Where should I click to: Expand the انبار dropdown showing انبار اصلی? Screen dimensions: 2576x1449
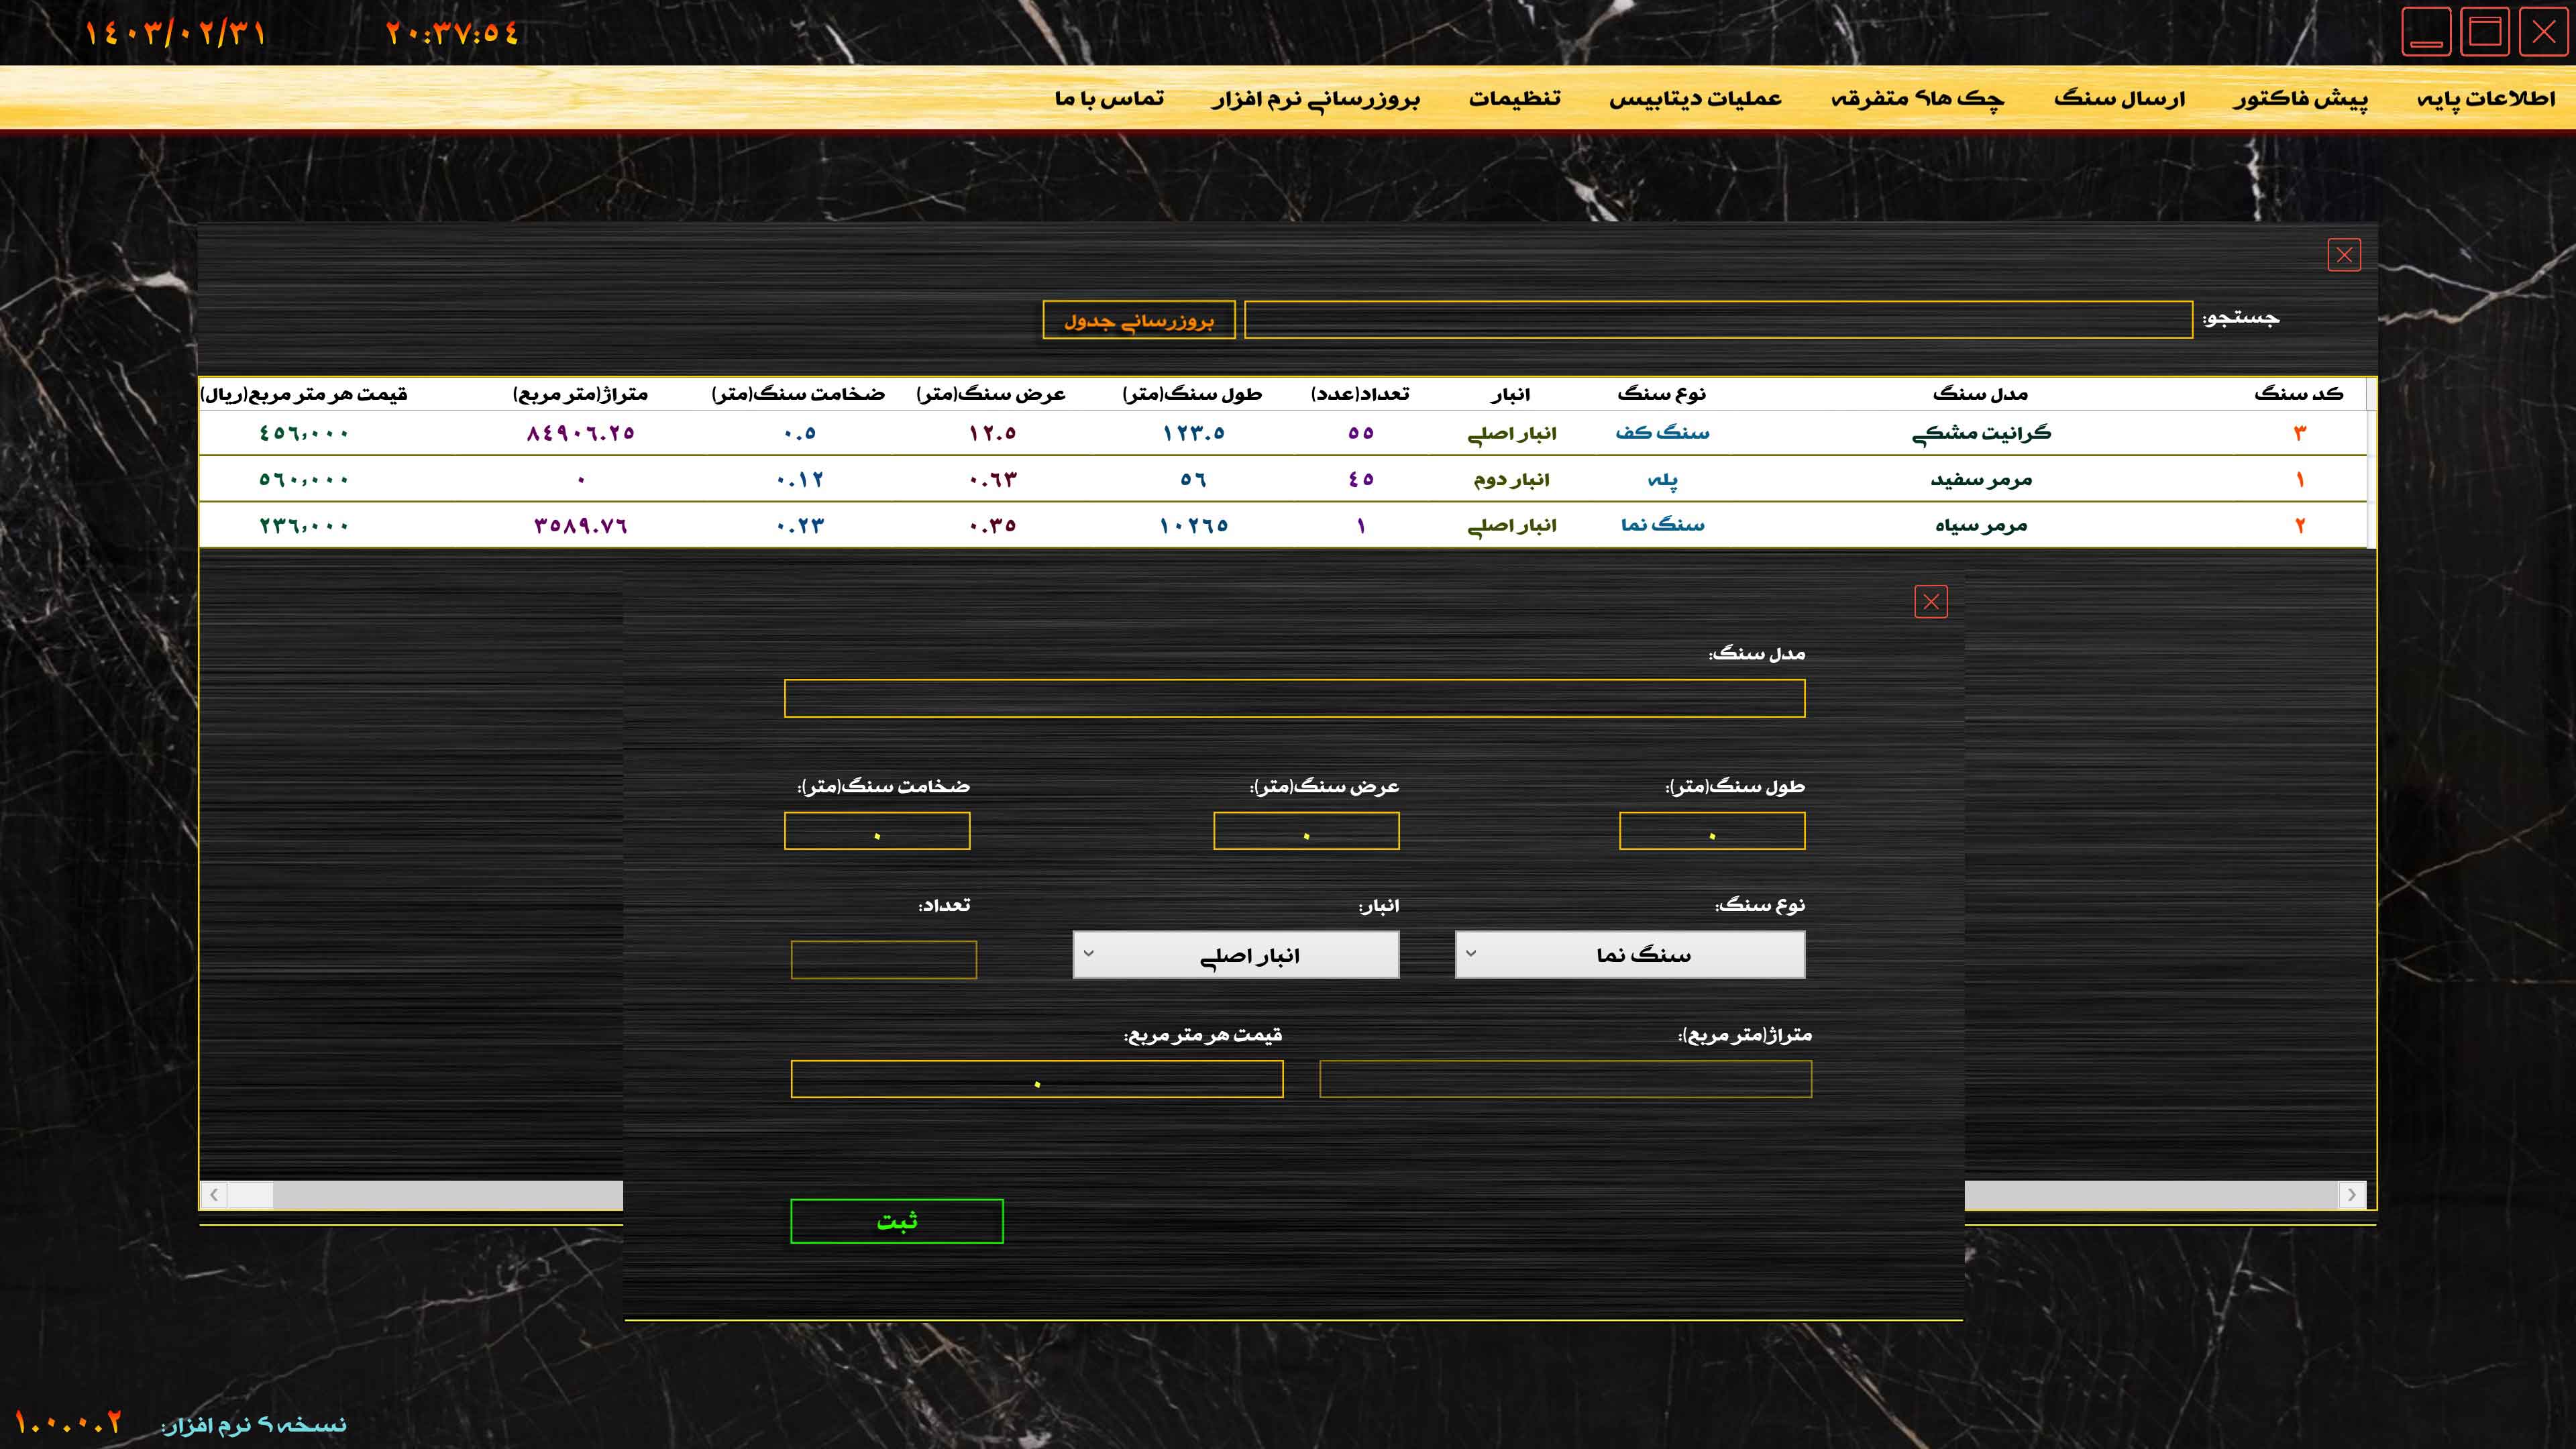point(1235,955)
